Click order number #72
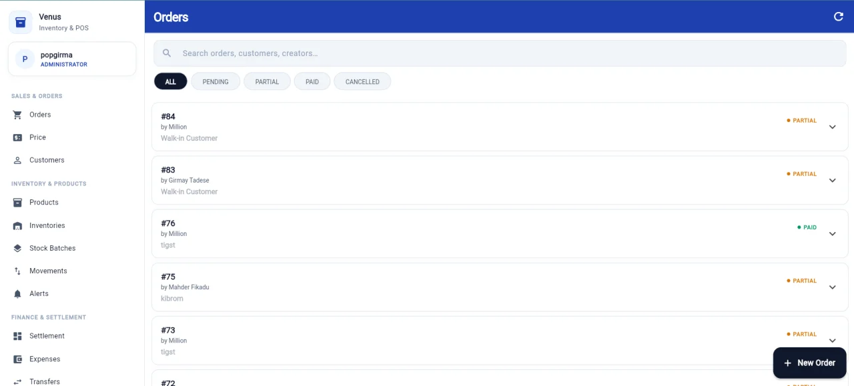The width and height of the screenshot is (854, 386). [x=168, y=383]
